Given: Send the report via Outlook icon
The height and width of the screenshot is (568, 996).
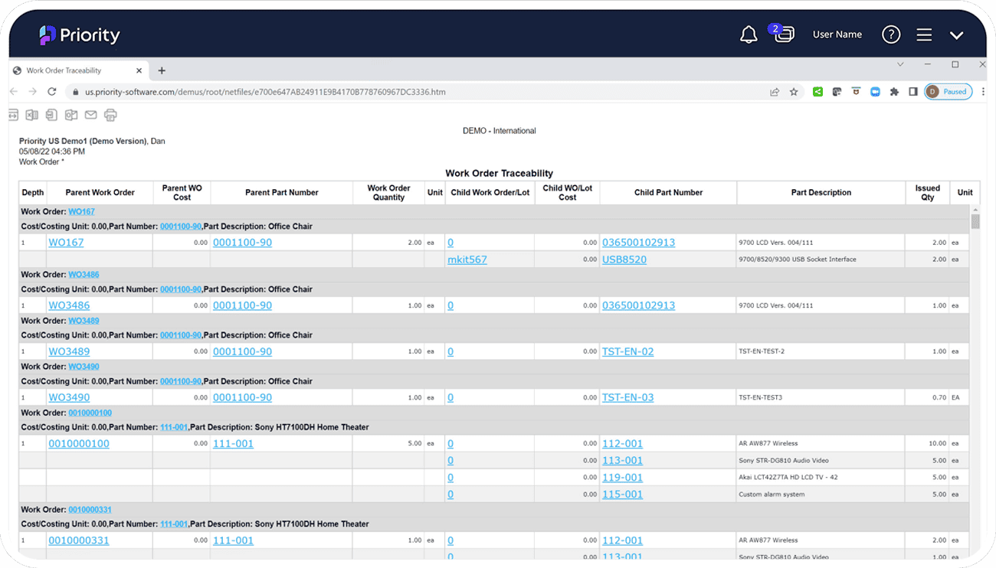Looking at the screenshot, I should pos(71,115).
